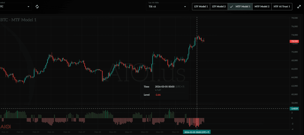The height and width of the screenshot is (135, 304).
Task: Toggle on LTF Model 1
Action: [201, 7]
